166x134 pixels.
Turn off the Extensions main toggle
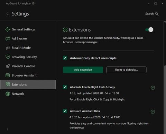tap(149, 30)
